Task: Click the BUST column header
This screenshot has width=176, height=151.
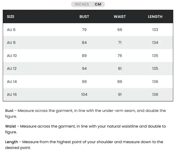Action: 84,17
